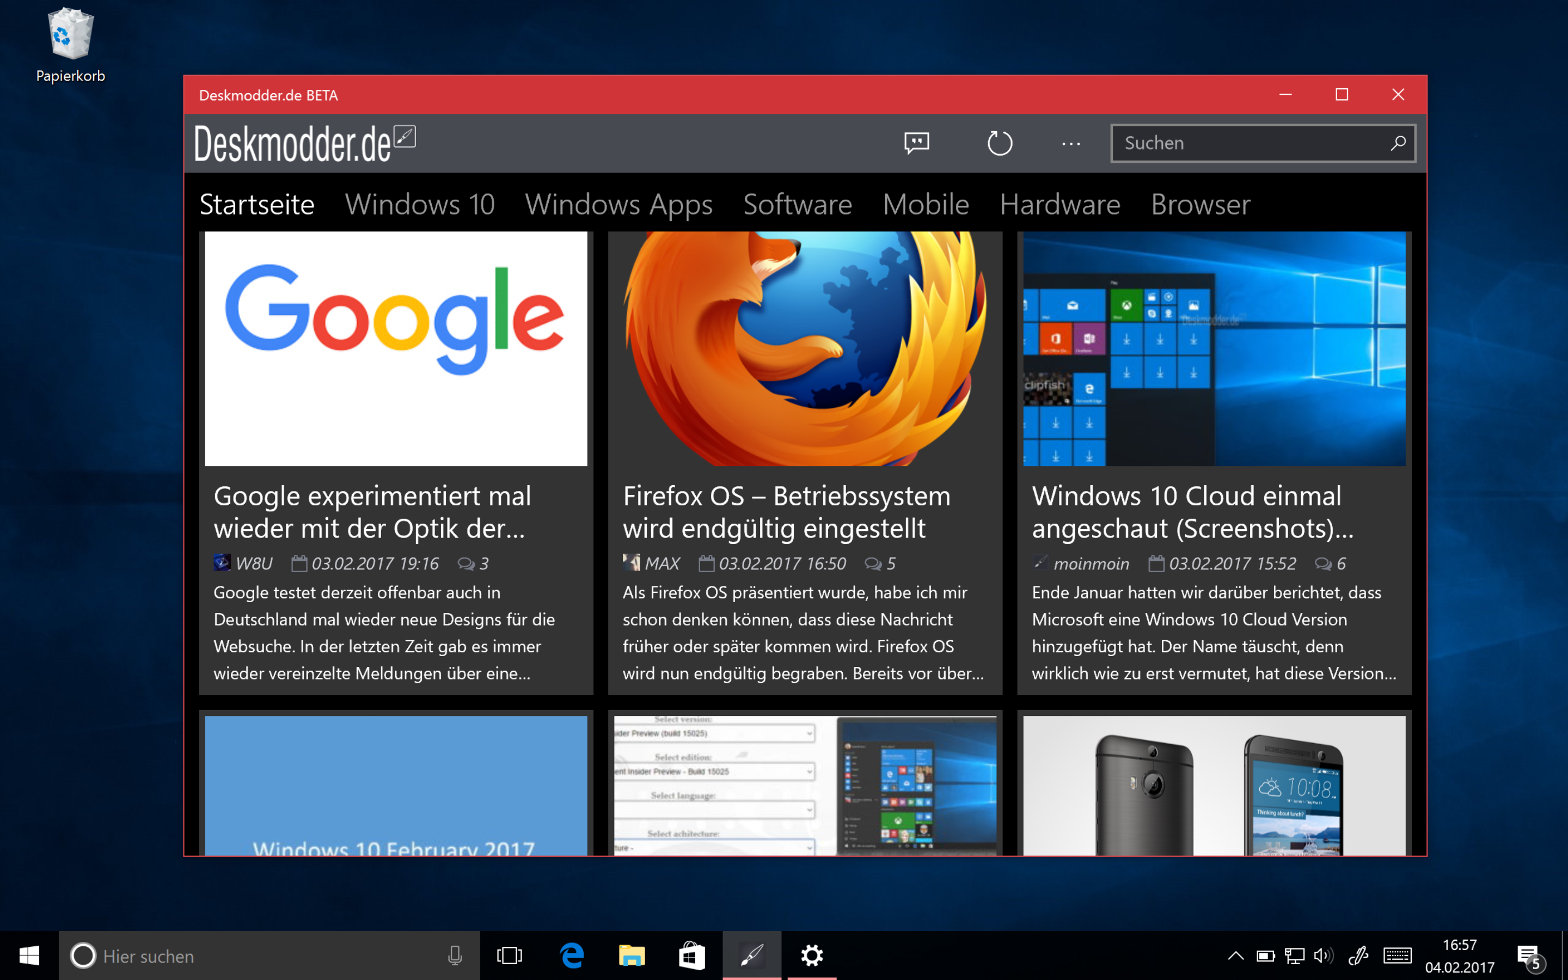
Task: Click the Cortana microphone icon
Action: click(455, 955)
